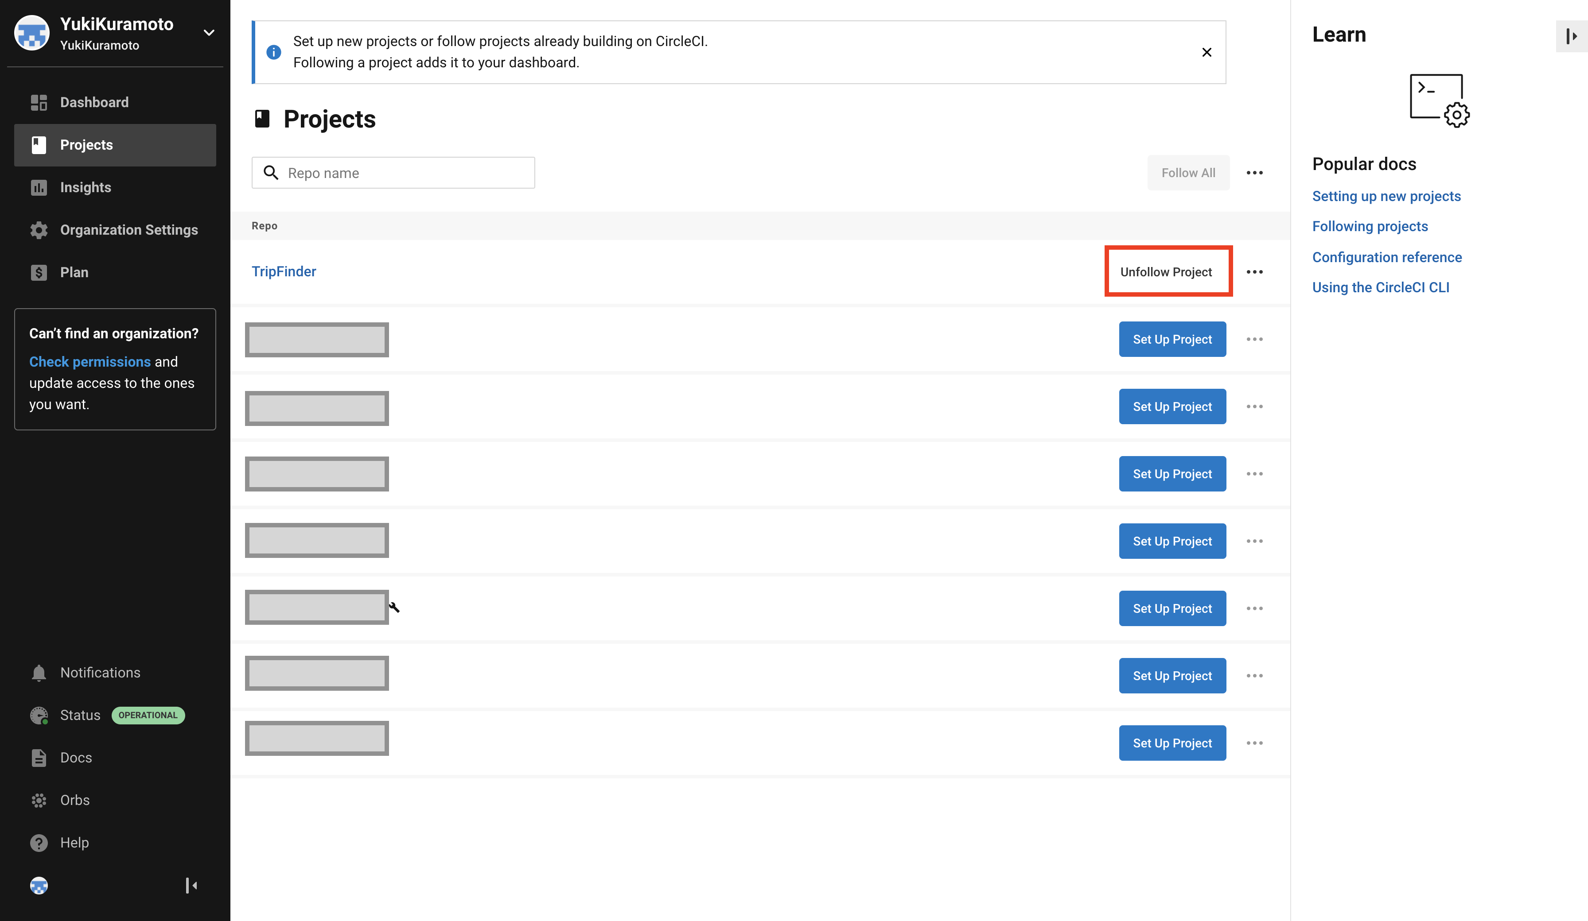This screenshot has width=1588, height=921.
Task: Click the Repo column header
Action: (264, 225)
